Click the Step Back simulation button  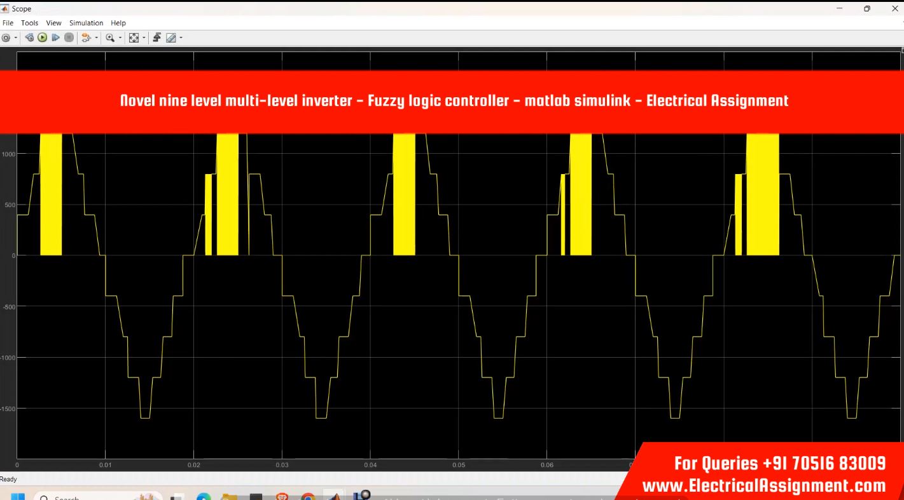tap(29, 37)
